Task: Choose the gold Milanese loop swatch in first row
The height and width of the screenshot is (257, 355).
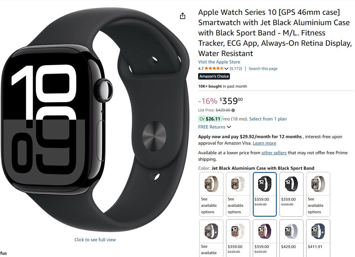Action: pos(211,194)
